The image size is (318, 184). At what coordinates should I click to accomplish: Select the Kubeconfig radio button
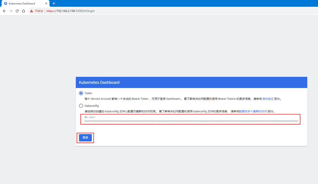[x=81, y=106]
